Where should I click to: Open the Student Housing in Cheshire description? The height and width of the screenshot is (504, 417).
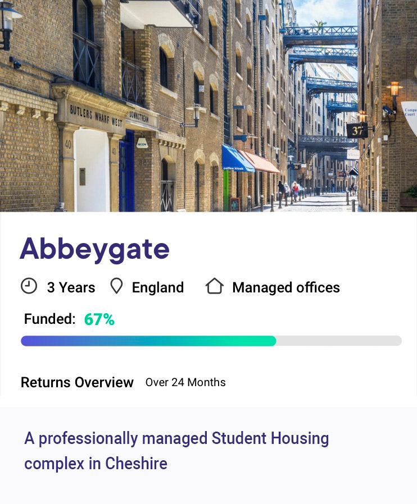(x=176, y=451)
